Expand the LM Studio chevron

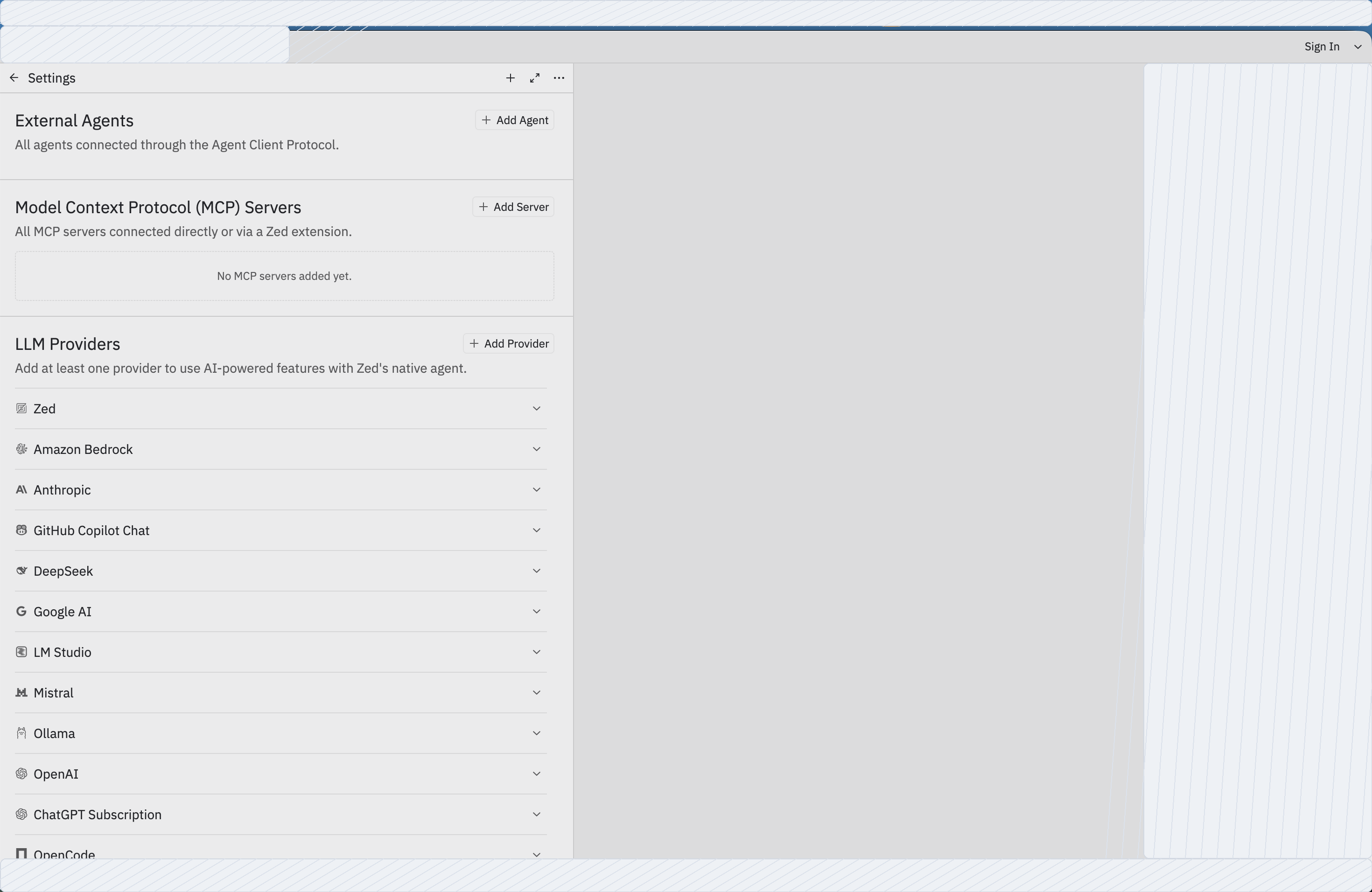coord(537,652)
